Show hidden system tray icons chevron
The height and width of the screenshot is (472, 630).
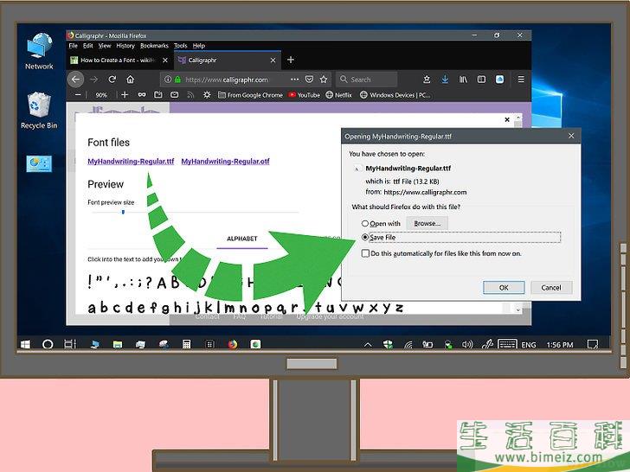point(368,344)
